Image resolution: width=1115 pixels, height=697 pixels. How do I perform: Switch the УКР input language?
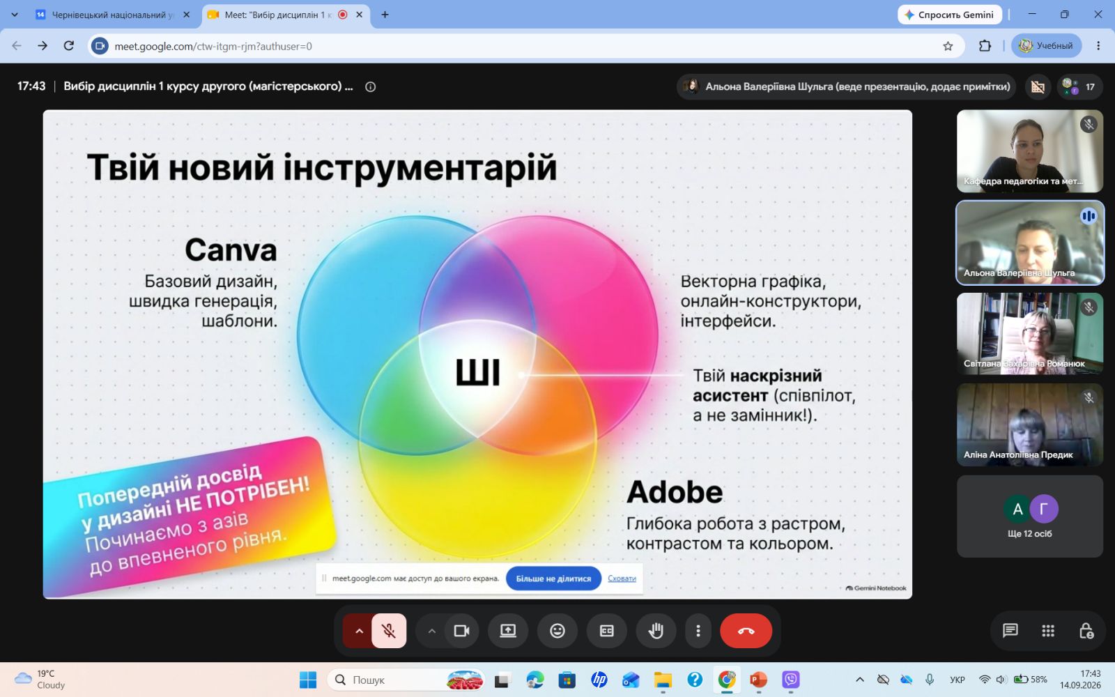958,680
